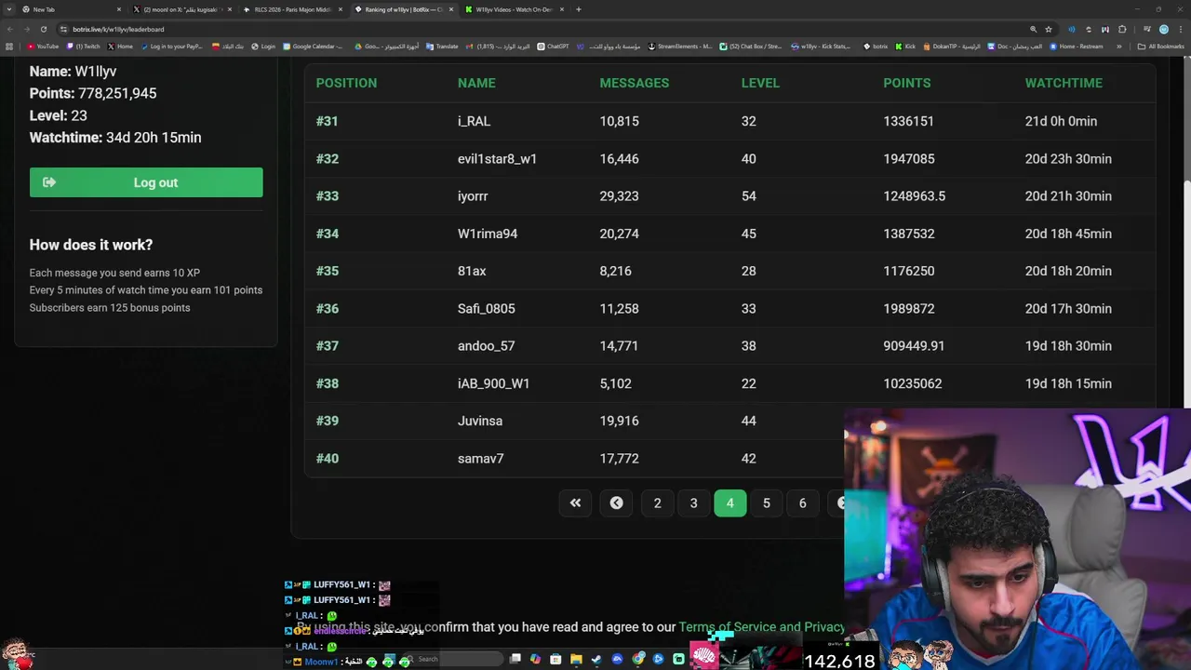This screenshot has height=670, width=1191.
Task: Go back with the browser back arrow
Action: (9, 29)
